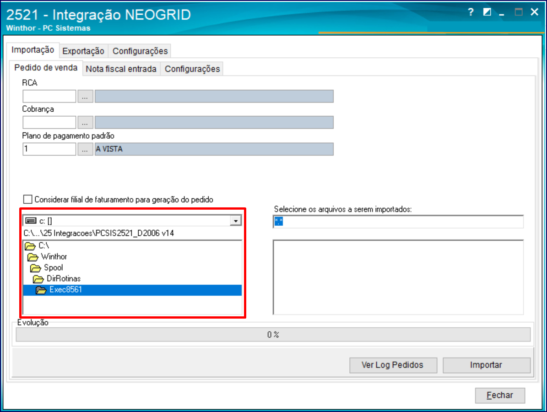547x412 pixels.
Task: Click inside the empty file list box
Action: [398, 277]
